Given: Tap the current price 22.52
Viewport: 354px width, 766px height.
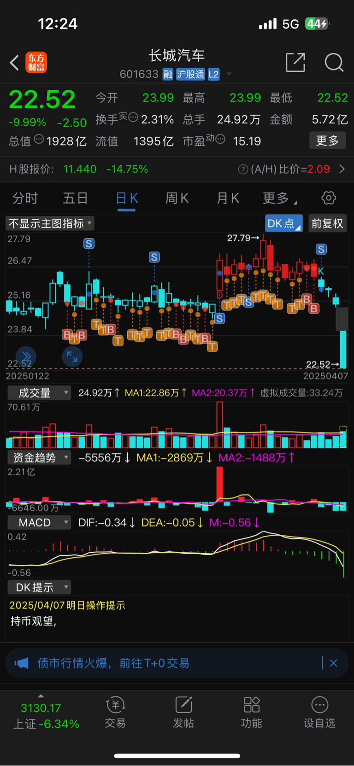Looking at the screenshot, I should (42, 99).
